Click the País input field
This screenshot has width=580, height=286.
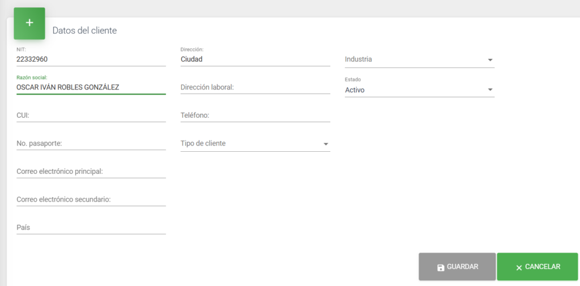(91, 228)
